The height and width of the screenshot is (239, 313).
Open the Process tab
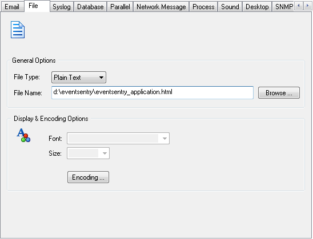click(203, 7)
